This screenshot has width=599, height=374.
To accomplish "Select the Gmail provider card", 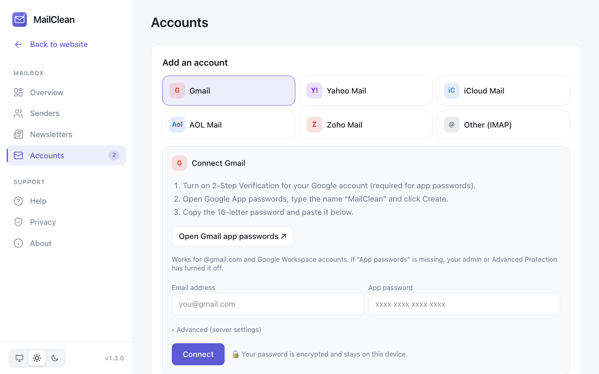I will (x=229, y=91).
